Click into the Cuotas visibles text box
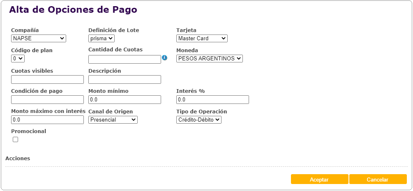The image size is (413, 191). click(47, 80)
